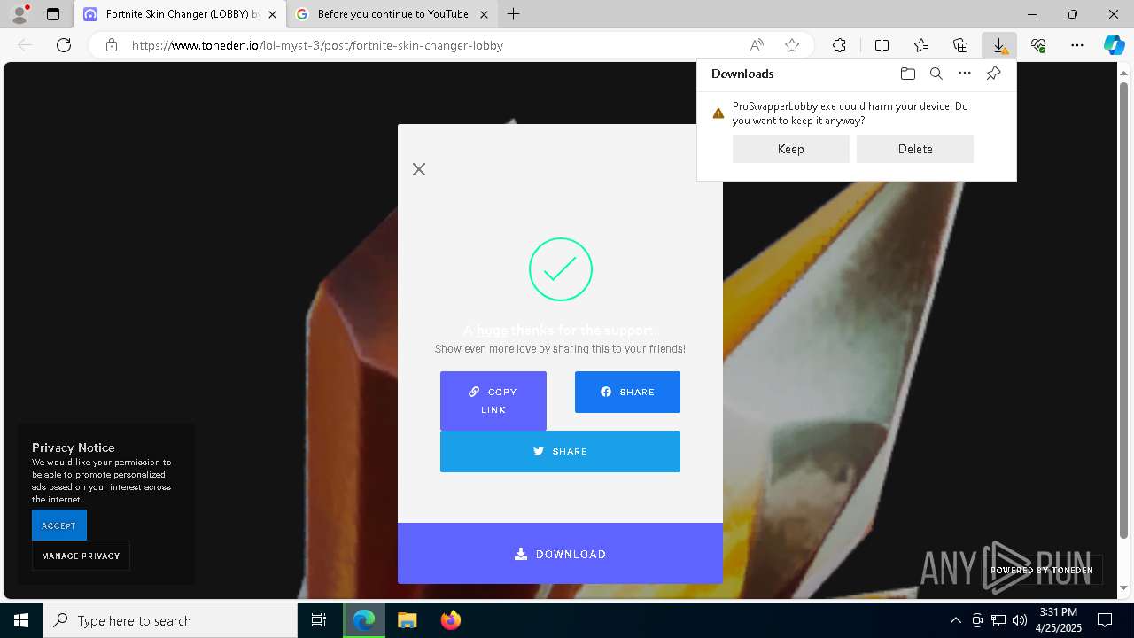
Task: Go back with the browser arrow
Action: coord(25,45)
